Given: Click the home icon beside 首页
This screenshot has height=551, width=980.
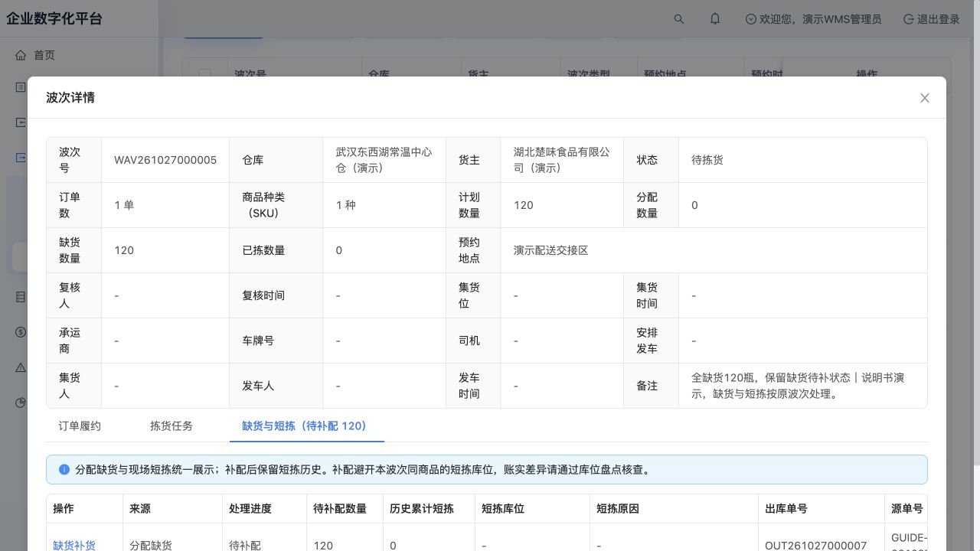Looking at the screenshot, I should tap(21, 55).
